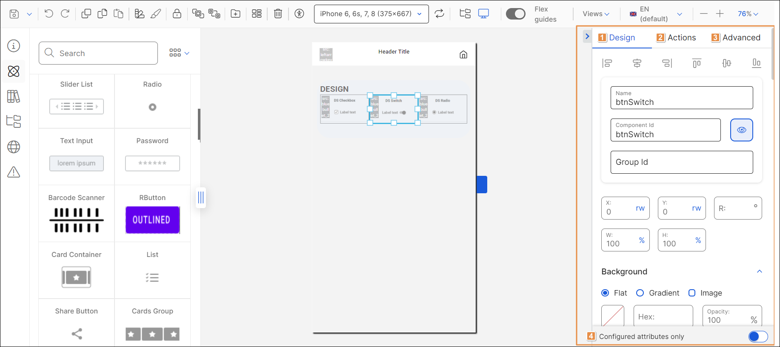
Task: Open the warnings triangle icon in the sidebar
Action: tap(14, 172)
